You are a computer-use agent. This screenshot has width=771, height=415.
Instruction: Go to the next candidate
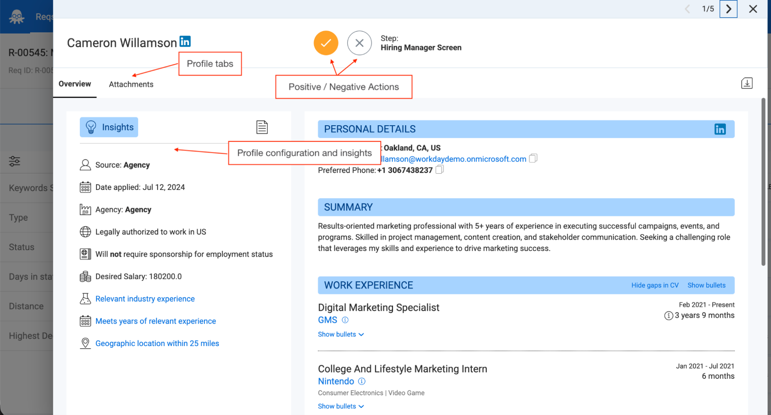point(728,9)
